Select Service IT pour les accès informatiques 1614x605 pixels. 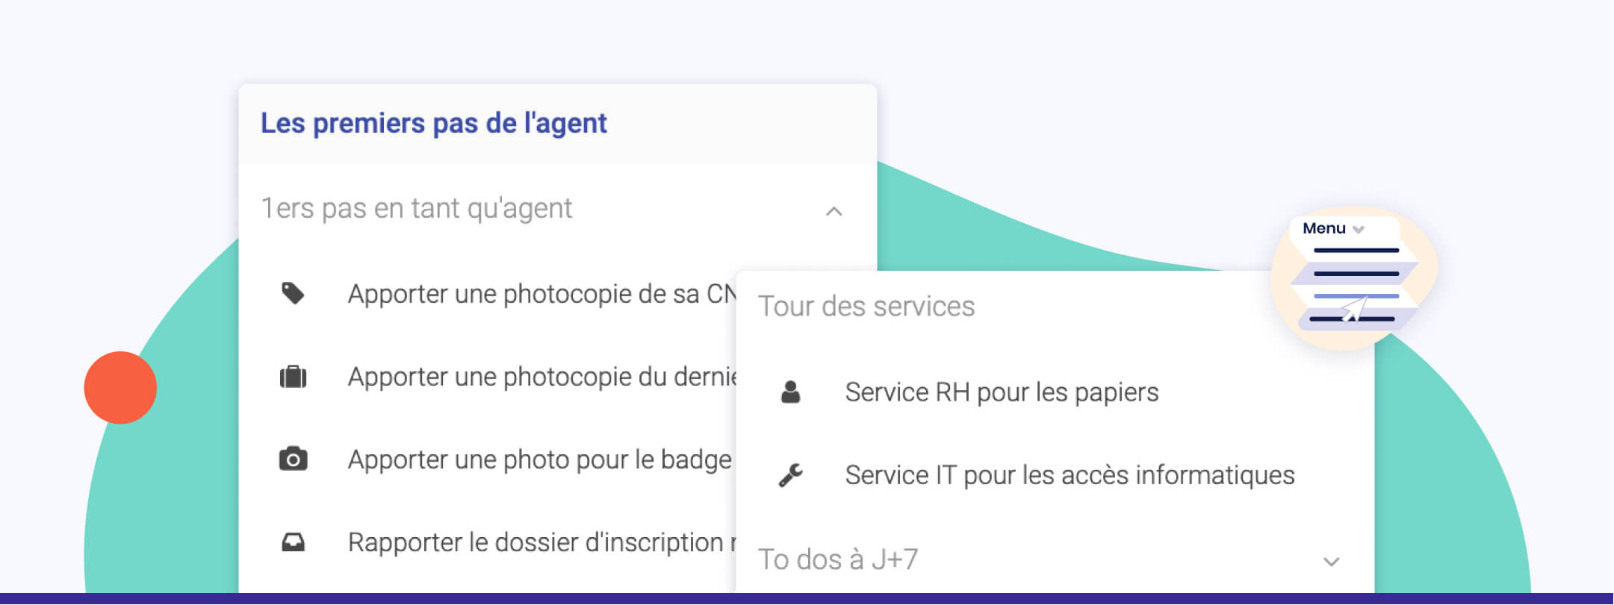[x=1069, y=475]
